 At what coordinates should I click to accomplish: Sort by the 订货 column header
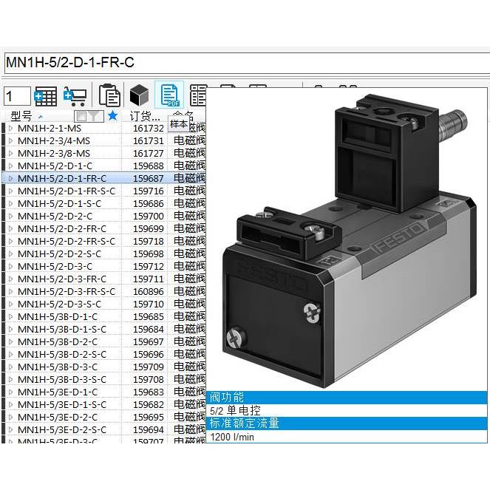pyautogui.click(x=145, y=116)
